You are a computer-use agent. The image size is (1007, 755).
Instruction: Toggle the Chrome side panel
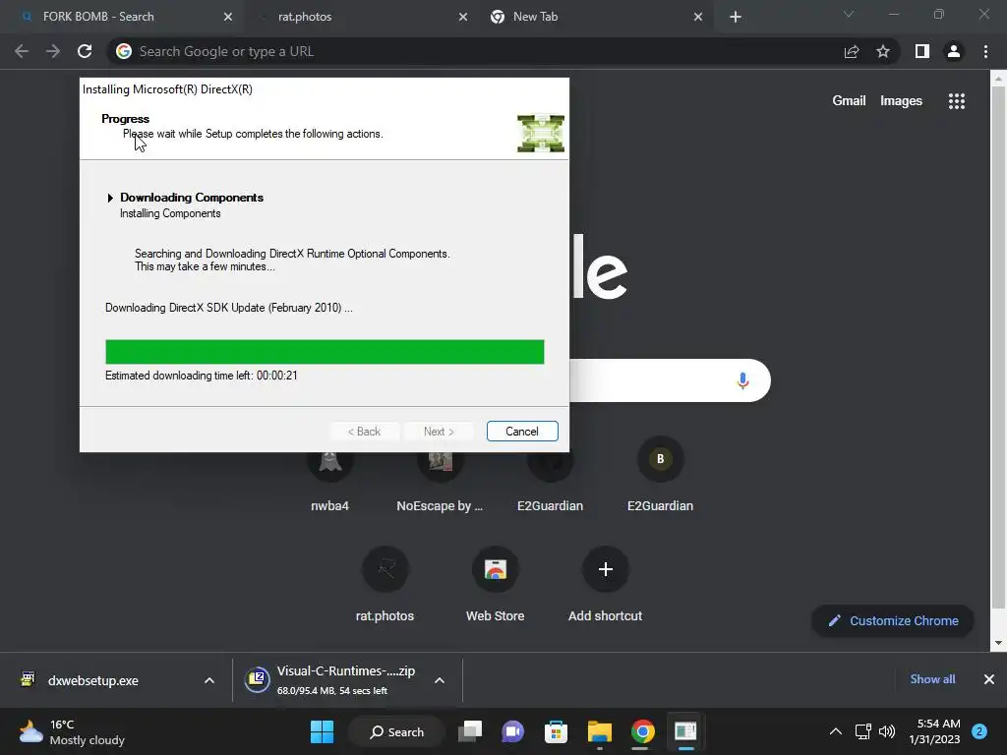click(922, 51)
